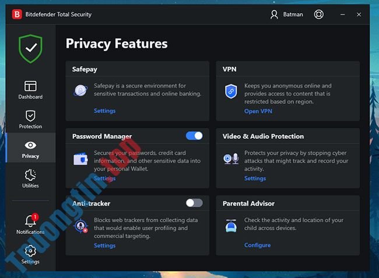Click the Safepay card title

[x=85, y=69]
